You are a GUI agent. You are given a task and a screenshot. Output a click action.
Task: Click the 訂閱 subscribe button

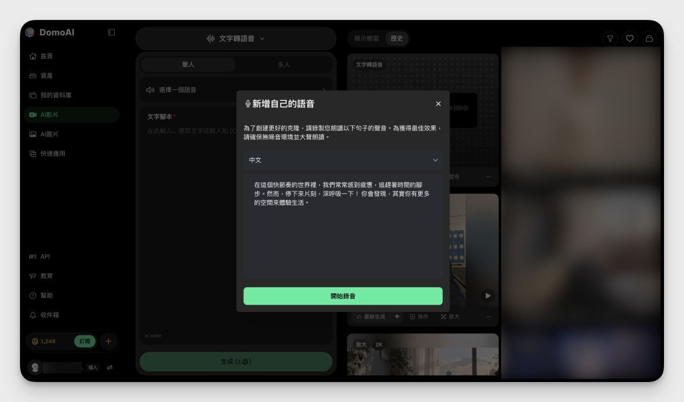tap(85, 341)
